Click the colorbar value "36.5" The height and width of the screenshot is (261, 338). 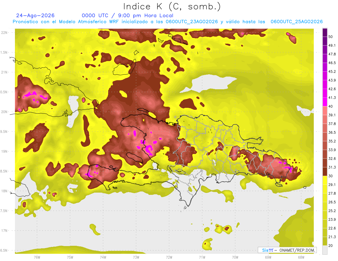tap(332, 132)
